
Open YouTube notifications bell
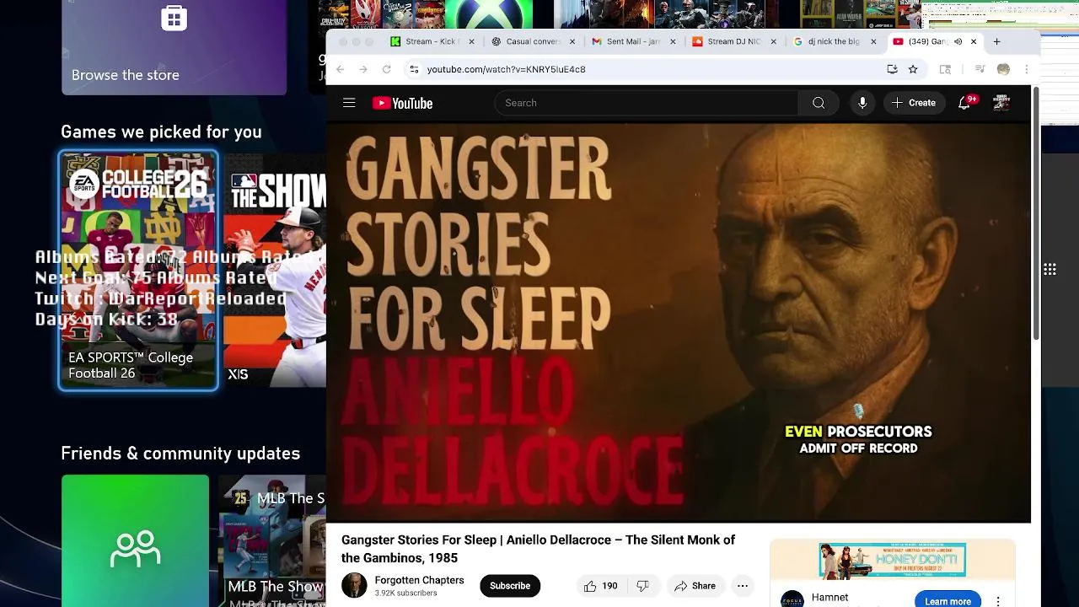pyautogui.click(x=964, y=103)
